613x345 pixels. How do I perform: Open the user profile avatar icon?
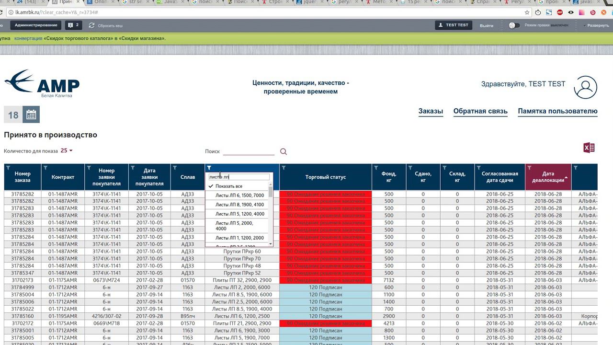pyautogui.click(x=585, y=87)
